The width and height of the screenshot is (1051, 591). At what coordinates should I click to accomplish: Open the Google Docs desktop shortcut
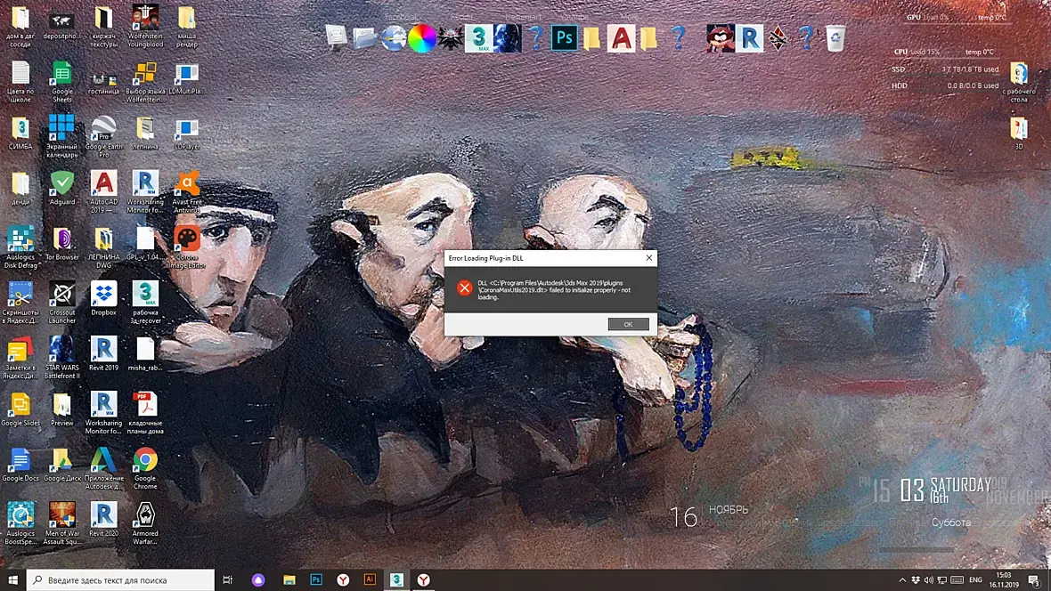(20, 465)
